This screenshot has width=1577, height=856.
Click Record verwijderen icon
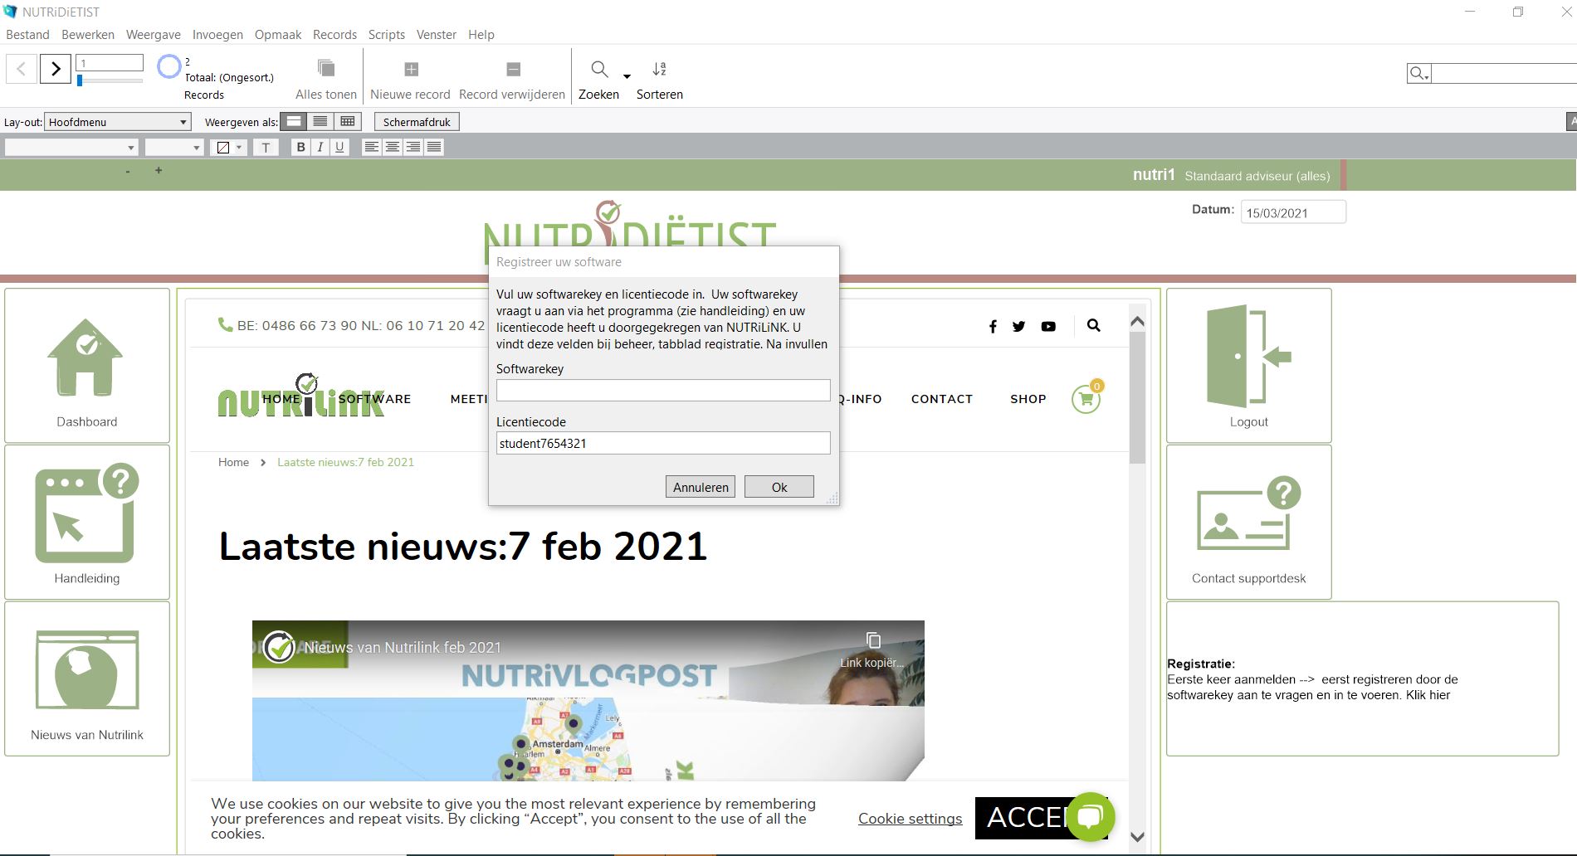point(513,69)
